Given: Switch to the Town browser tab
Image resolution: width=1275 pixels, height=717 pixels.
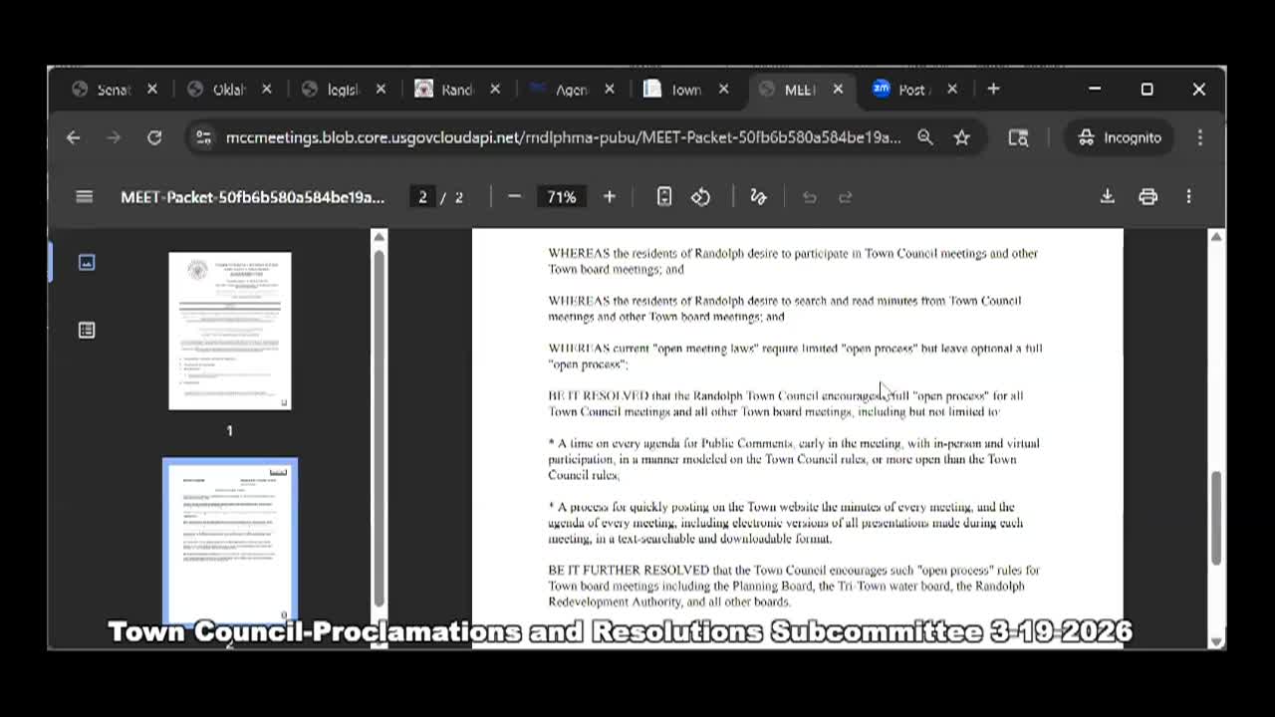Looking at the screenshot, I should 685,89.
